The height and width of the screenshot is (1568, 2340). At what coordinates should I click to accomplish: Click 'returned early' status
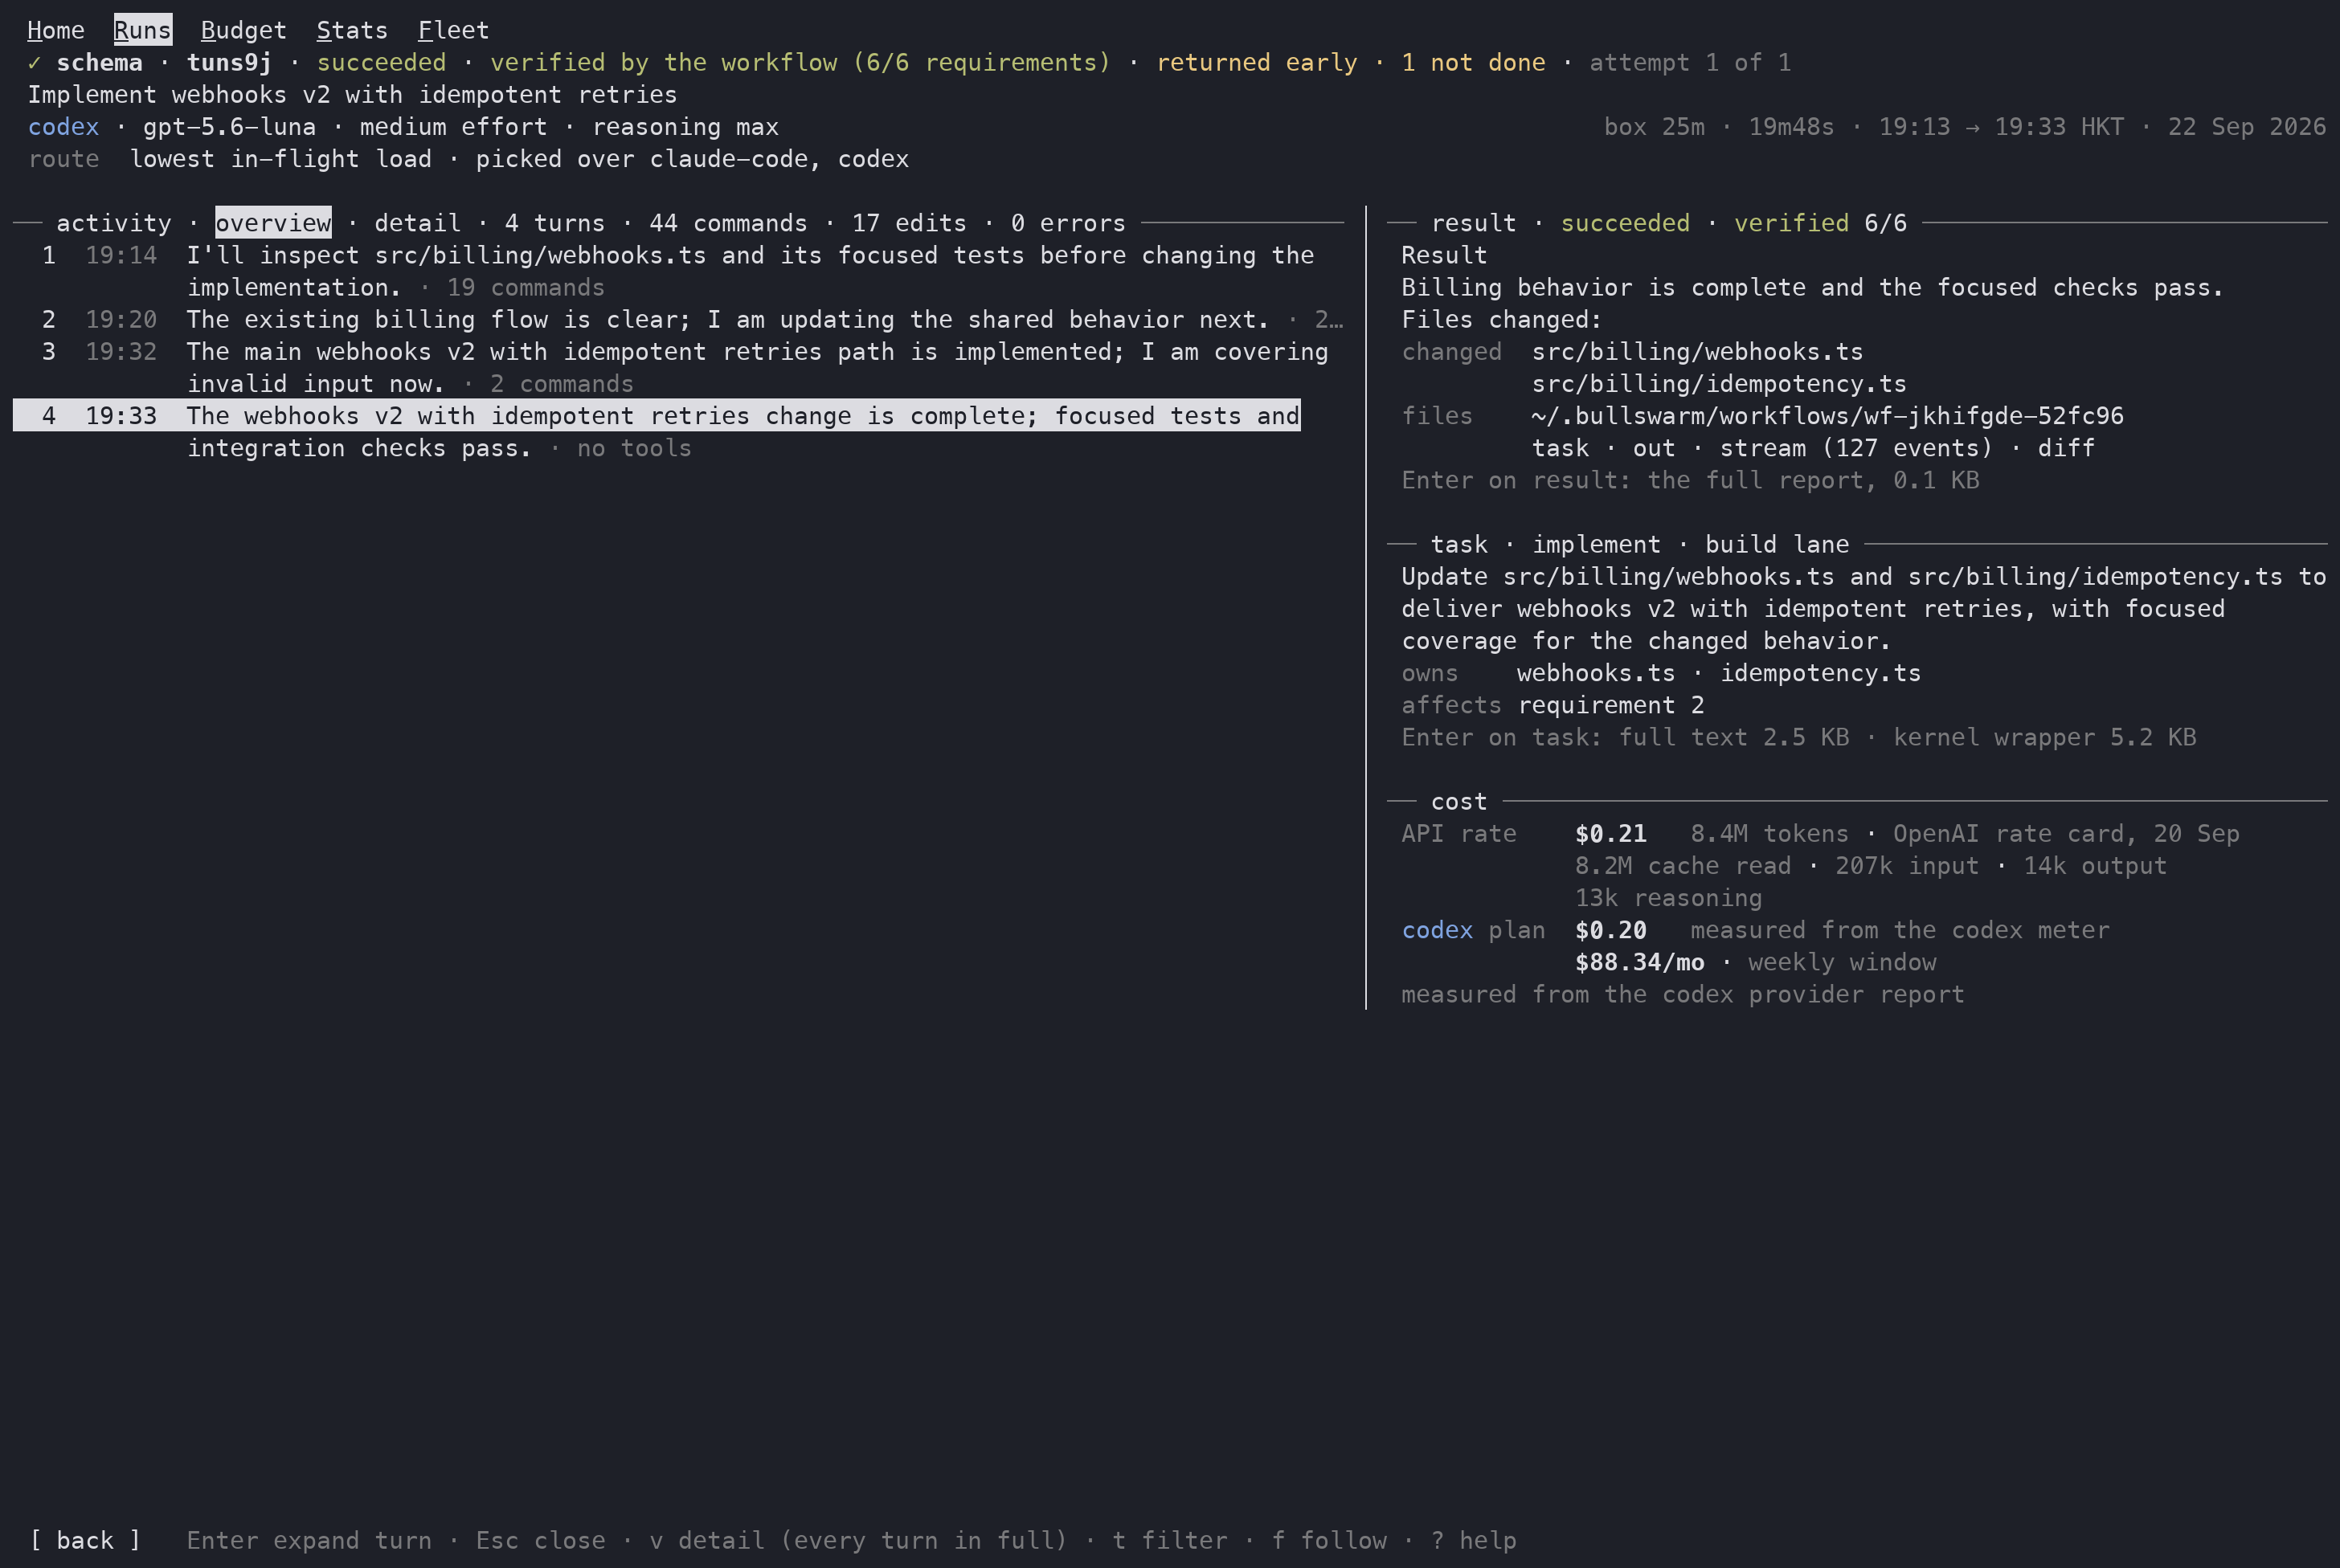[1257, 62]
